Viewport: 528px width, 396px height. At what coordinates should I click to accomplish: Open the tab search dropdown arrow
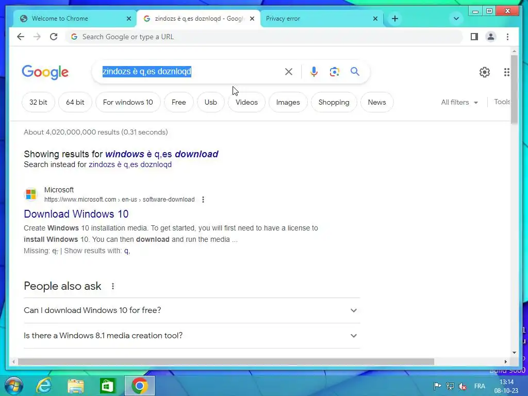456,19
